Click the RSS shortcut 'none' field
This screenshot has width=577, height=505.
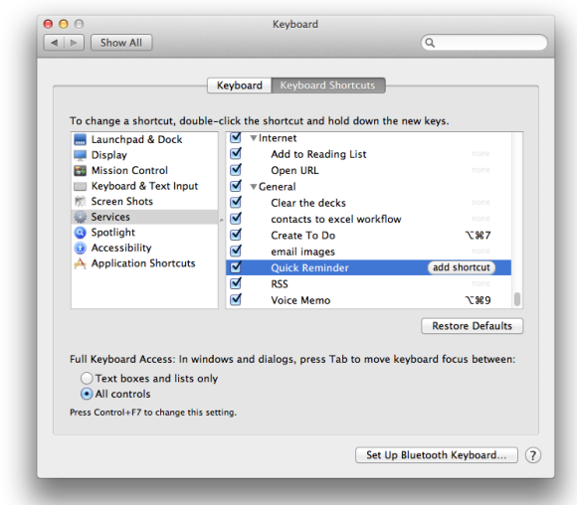click(481, 283)
